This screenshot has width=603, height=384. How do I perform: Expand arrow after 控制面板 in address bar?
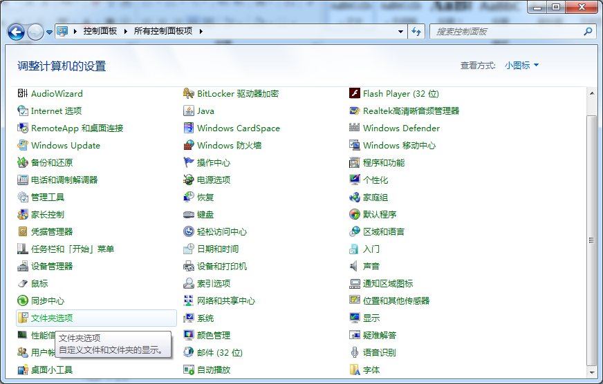coord(125,32)
